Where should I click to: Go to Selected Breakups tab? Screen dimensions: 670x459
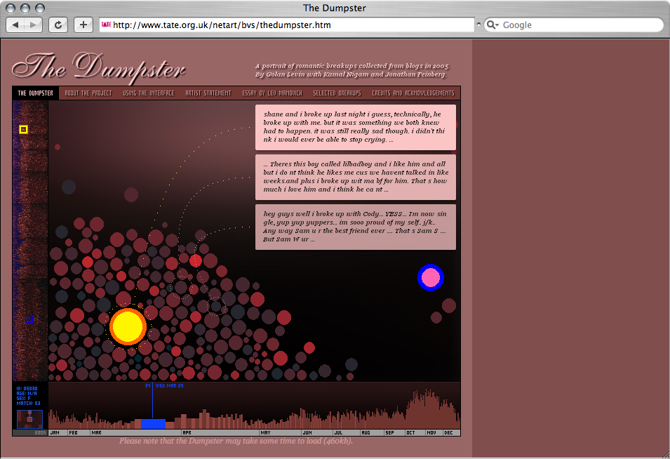pyautogui.click(x=337, y=93)
